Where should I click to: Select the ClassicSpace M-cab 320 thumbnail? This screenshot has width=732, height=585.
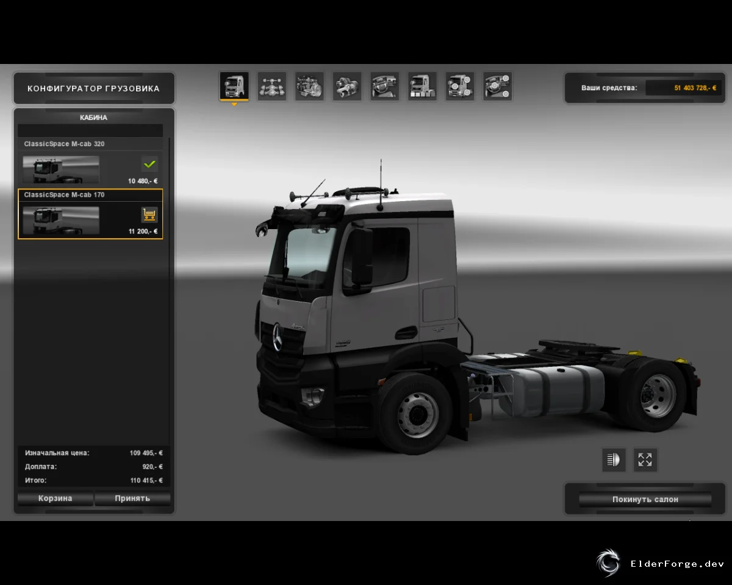tap(61, 169)
